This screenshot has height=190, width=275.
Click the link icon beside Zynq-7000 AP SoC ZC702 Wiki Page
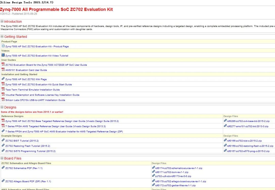tap(3, 79)
